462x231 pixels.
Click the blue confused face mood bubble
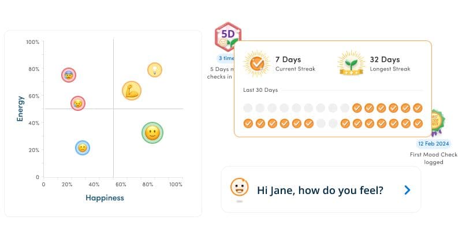(x=83, y=148)
